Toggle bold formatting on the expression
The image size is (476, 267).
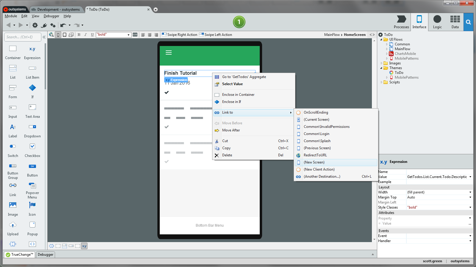(79, 35)
